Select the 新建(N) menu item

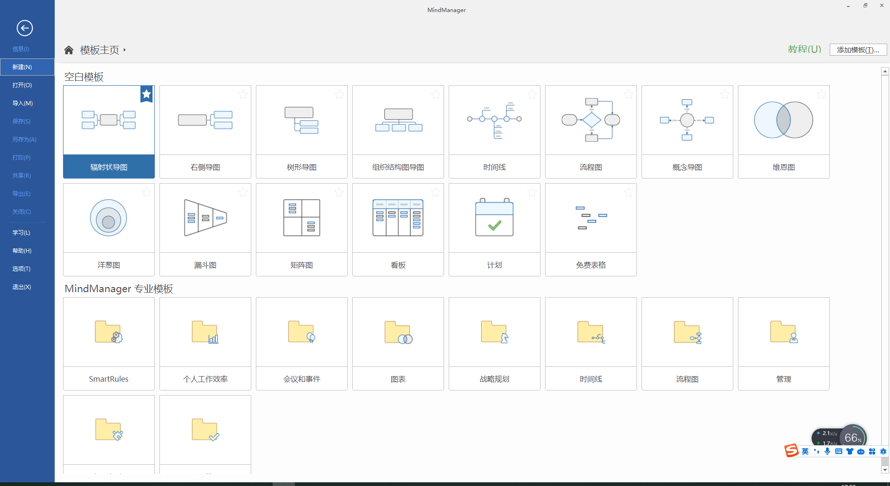[x=27, y=67]
